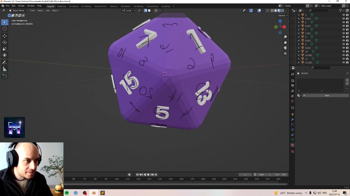Switch to wireframe viewport shading
The width and height of the screenshot is (350, 196).
click(x=272, y=10)
